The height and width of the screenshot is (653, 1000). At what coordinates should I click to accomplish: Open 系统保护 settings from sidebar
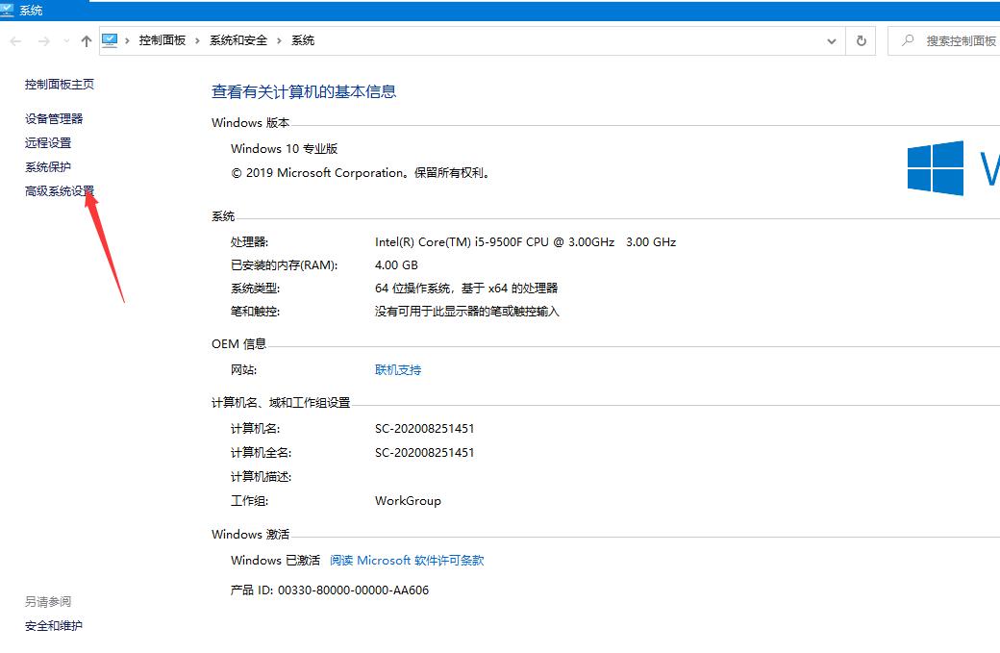coord(46,166)
